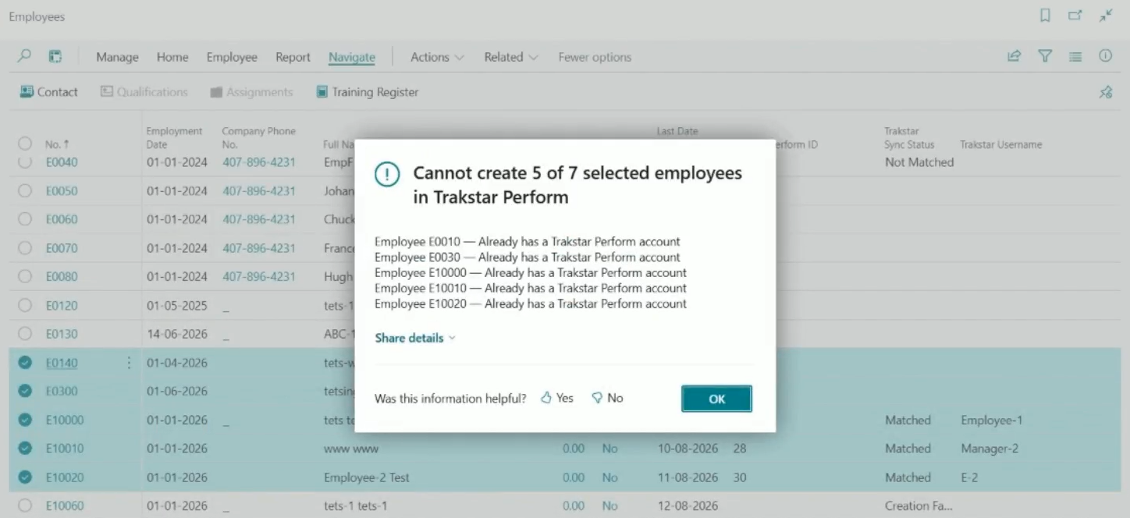Click the Training Register icon
The width and height of the screenshot is (1130, 518).
click(322, 92)
